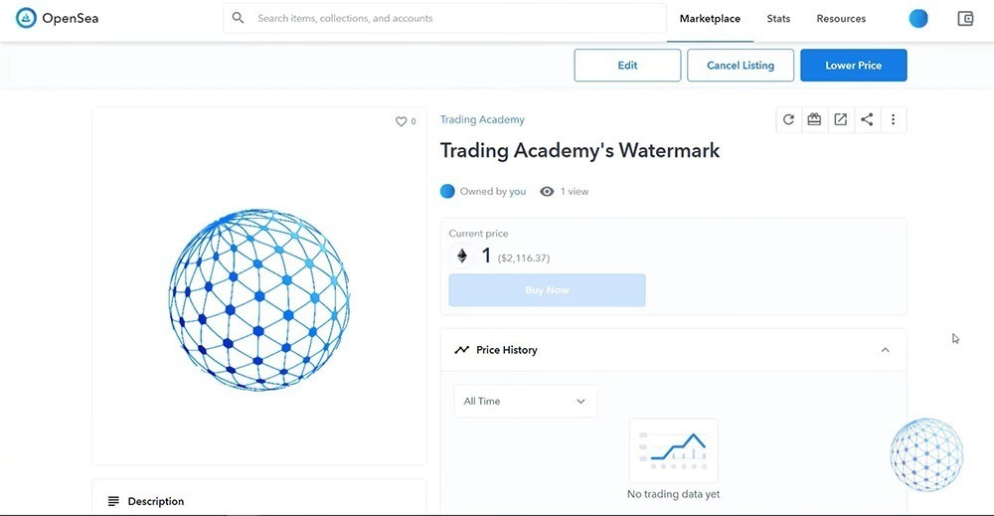
Task: Open the Stats menu
Action: tap(778, 19)
